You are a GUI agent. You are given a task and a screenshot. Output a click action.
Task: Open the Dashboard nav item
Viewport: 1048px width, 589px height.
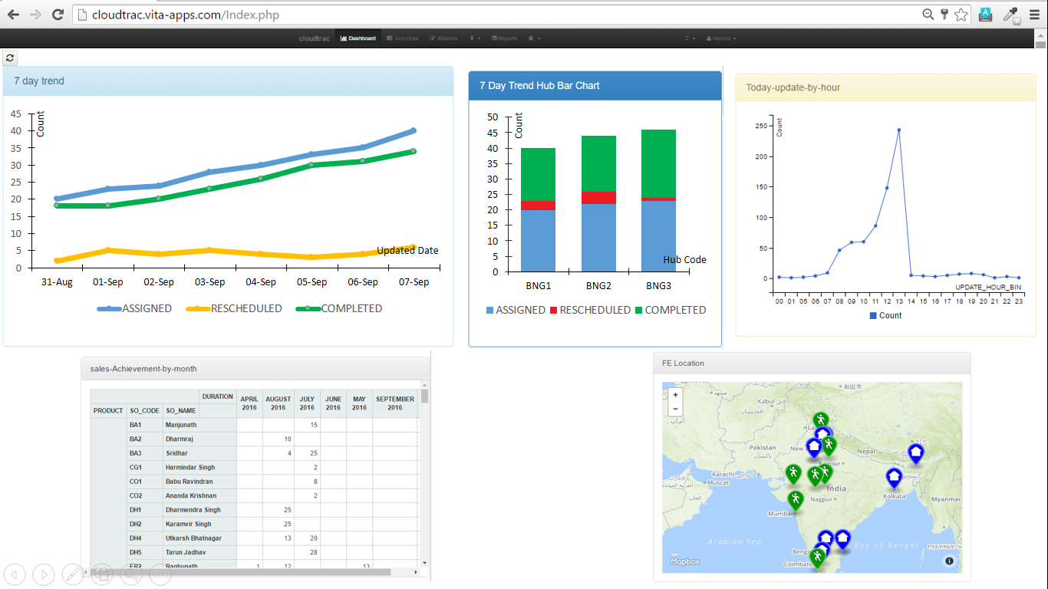tap(358, 38)
